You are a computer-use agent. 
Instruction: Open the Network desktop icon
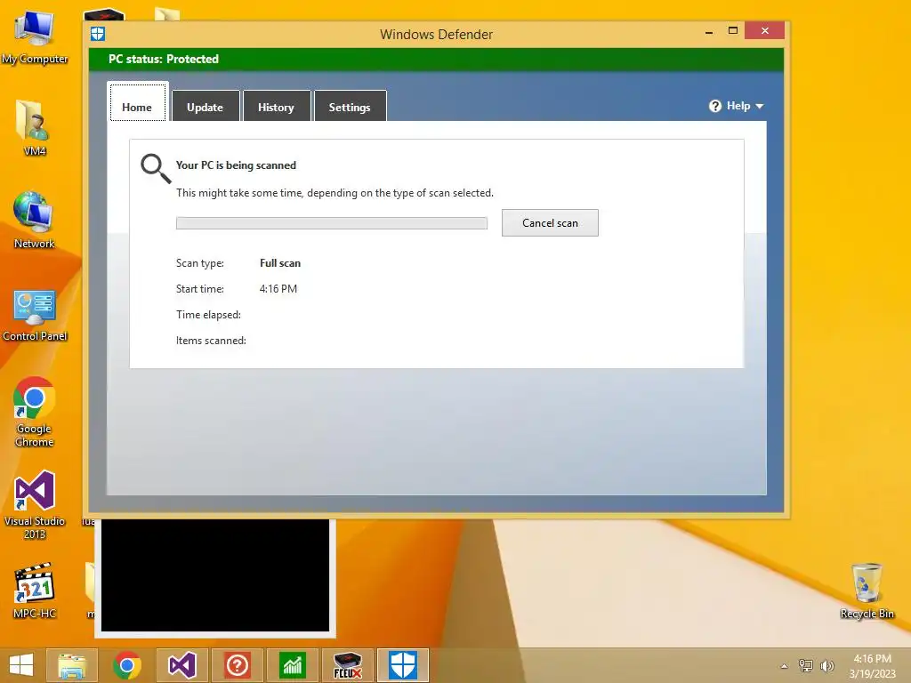point(35,221)
